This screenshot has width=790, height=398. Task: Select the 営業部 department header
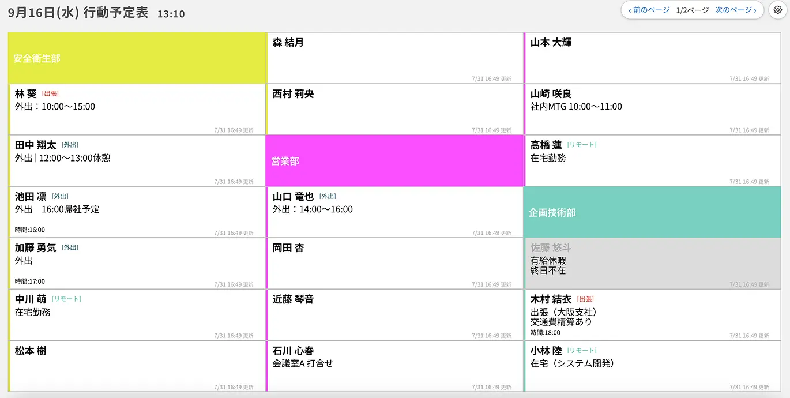coord(394,161)
